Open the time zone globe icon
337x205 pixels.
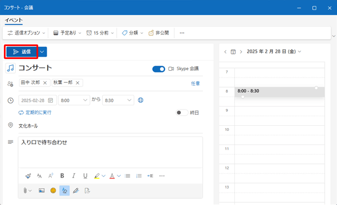pyautogui.click(x=140, y=100)
